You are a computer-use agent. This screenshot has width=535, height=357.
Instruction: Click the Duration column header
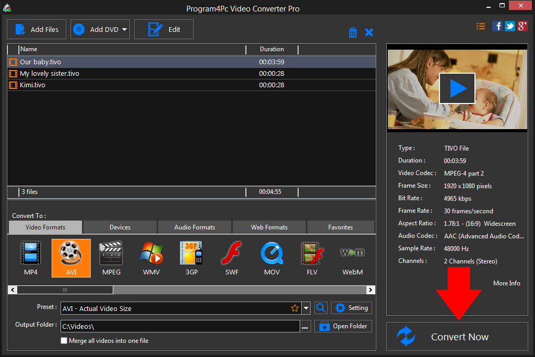[272, 49]
